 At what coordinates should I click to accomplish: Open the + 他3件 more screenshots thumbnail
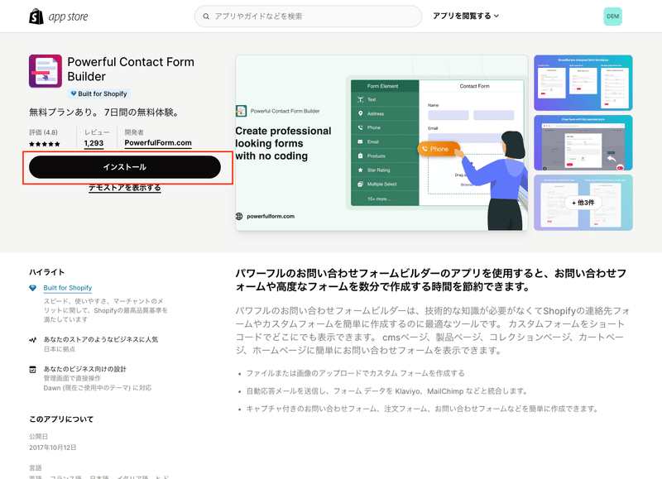coord(583,203)
